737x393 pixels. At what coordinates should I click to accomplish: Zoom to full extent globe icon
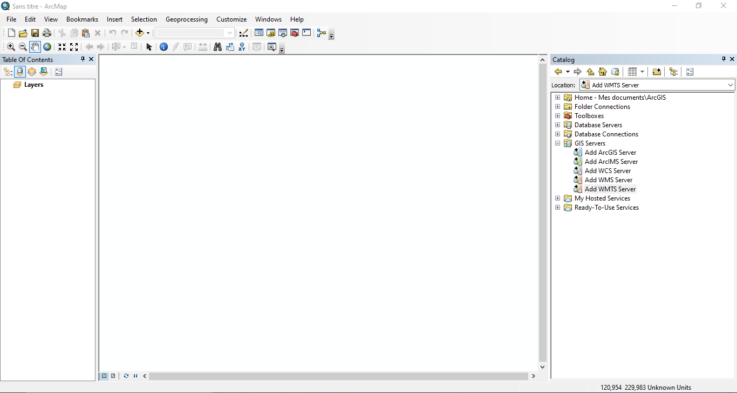(x=47, y=47)
